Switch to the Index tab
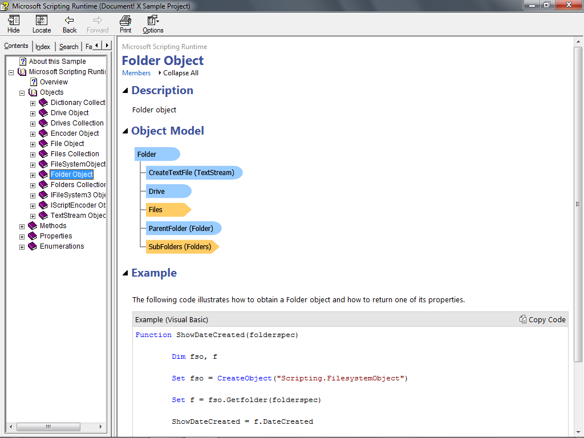The width and height of the screenshot is (584, 438). pyautogui.click(x=43, y=47)
